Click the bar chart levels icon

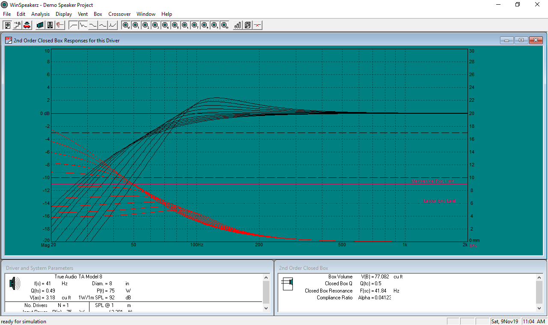pos(238,25)
